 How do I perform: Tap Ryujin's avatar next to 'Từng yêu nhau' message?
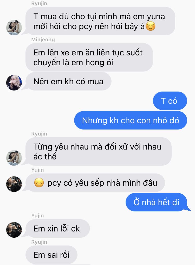14,158
